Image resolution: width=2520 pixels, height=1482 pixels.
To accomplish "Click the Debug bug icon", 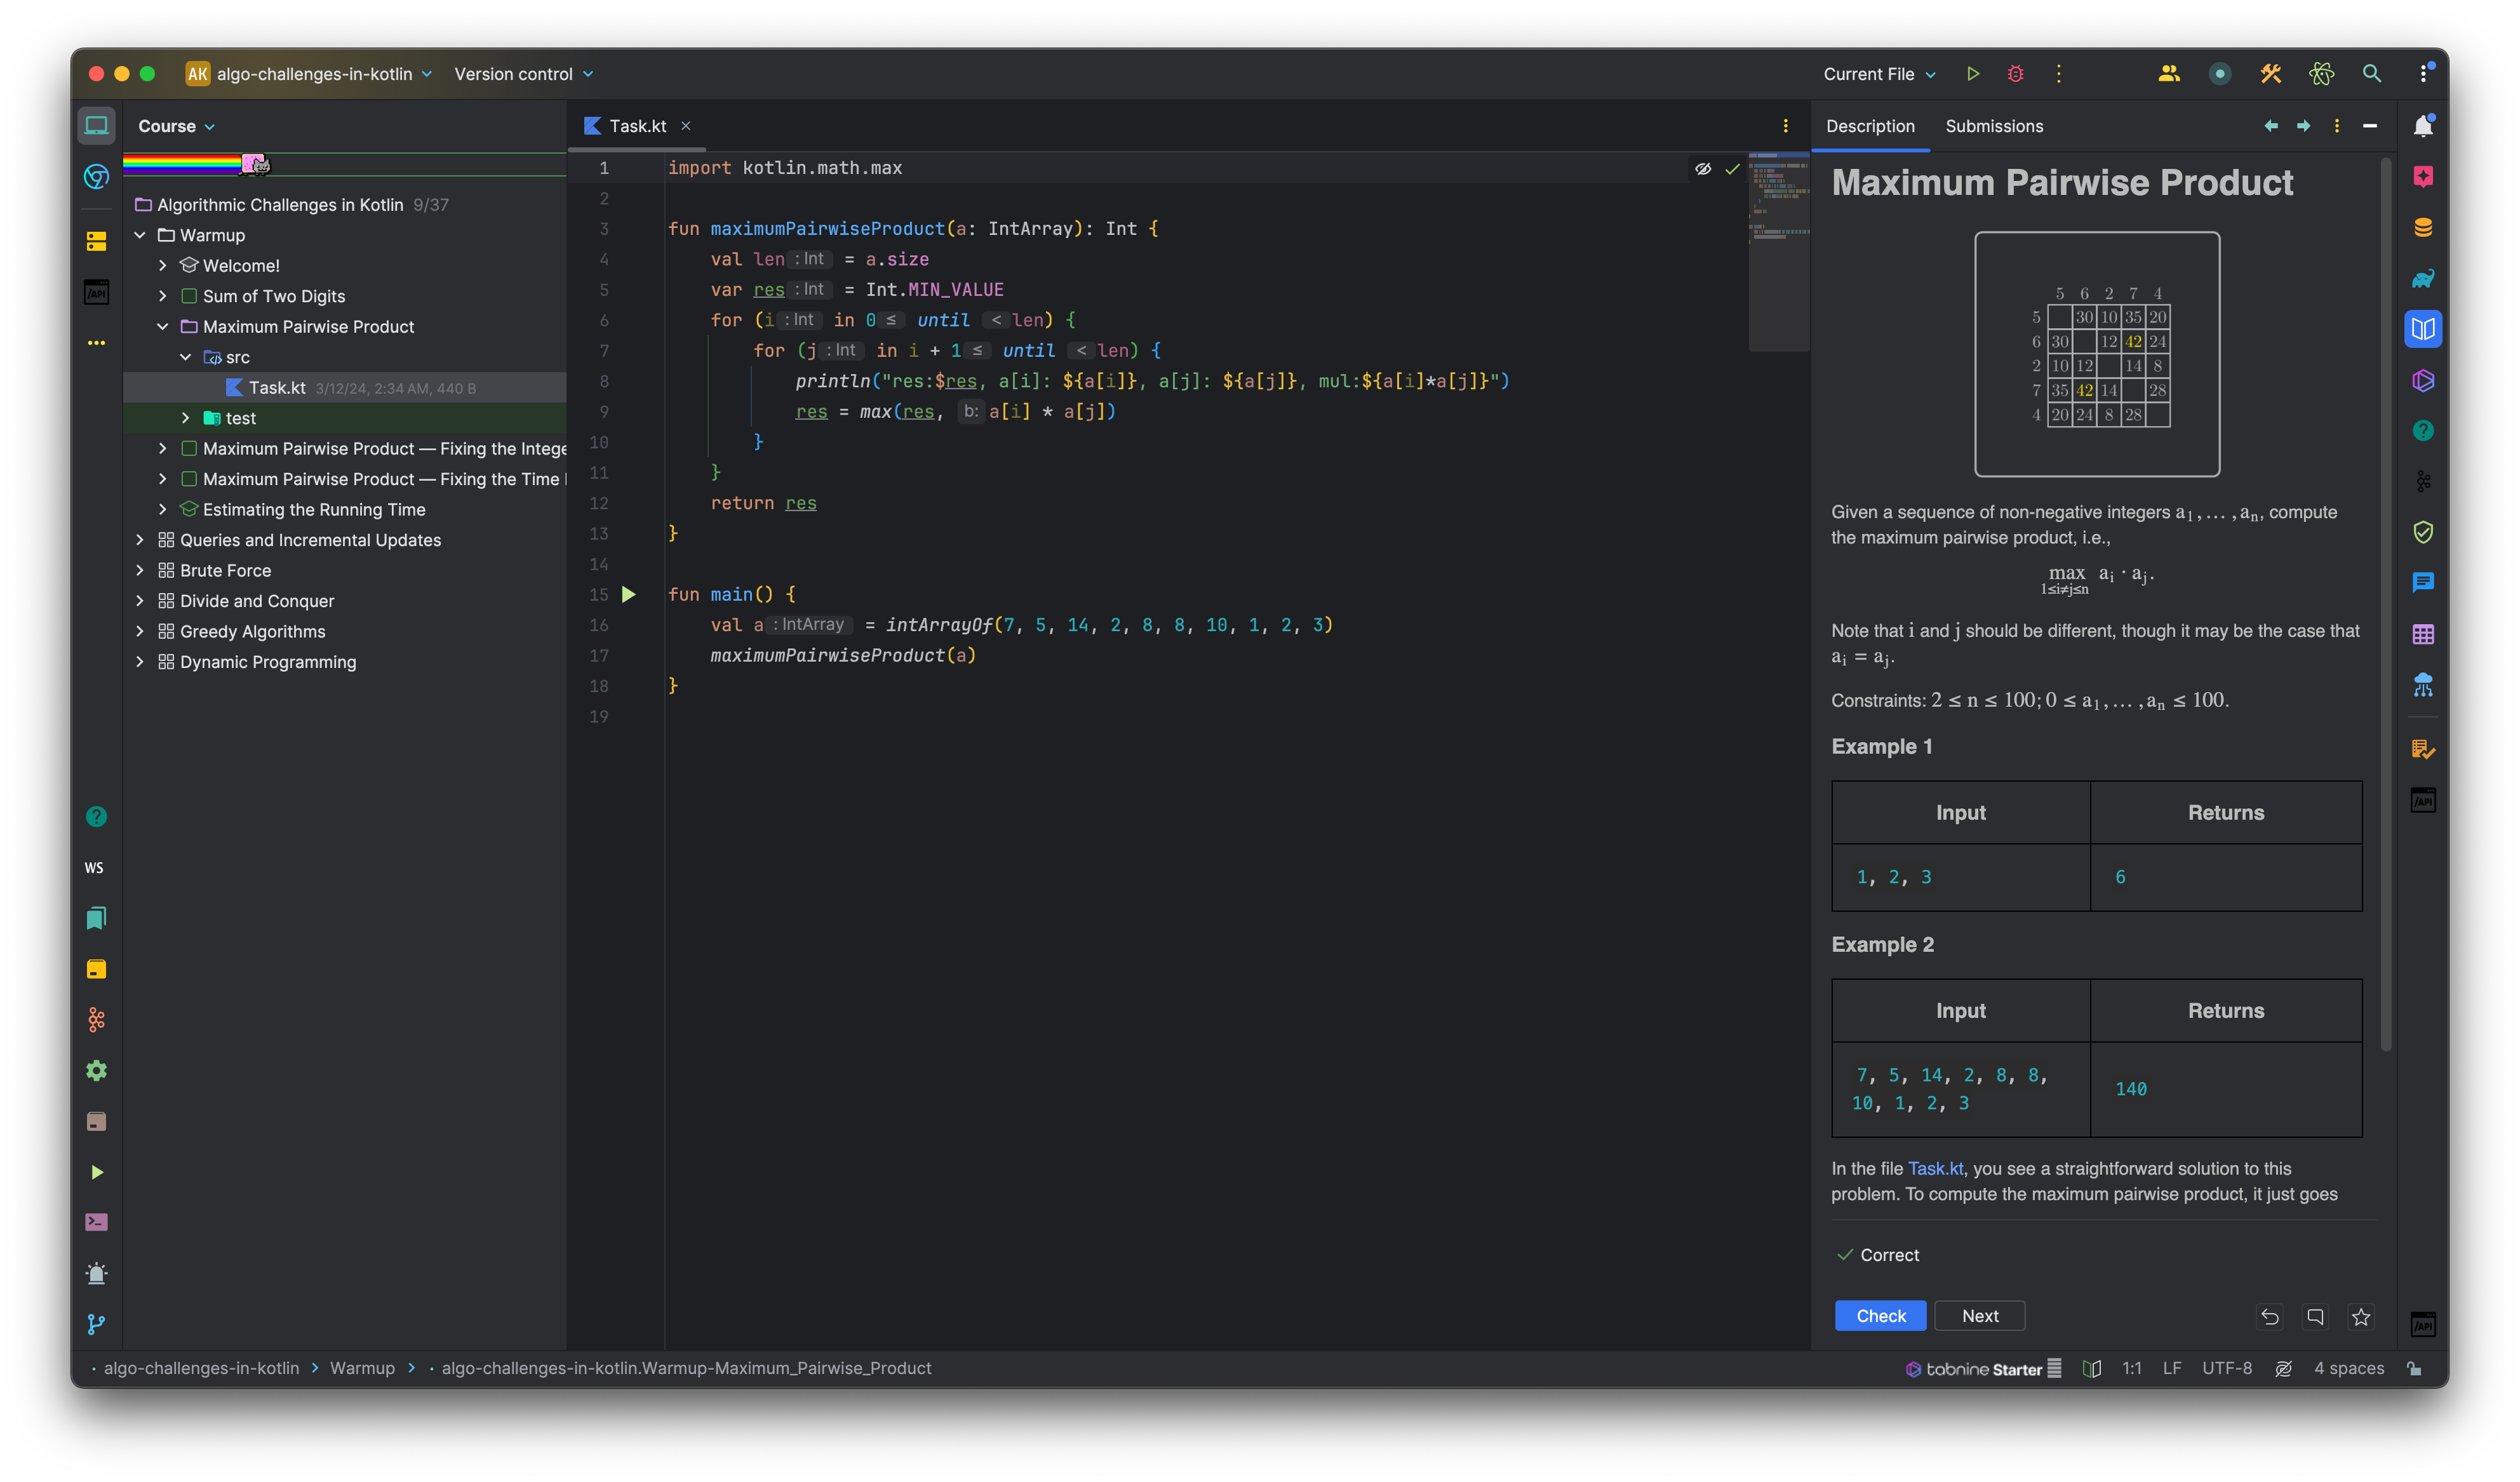I will tap(2015, 74).
